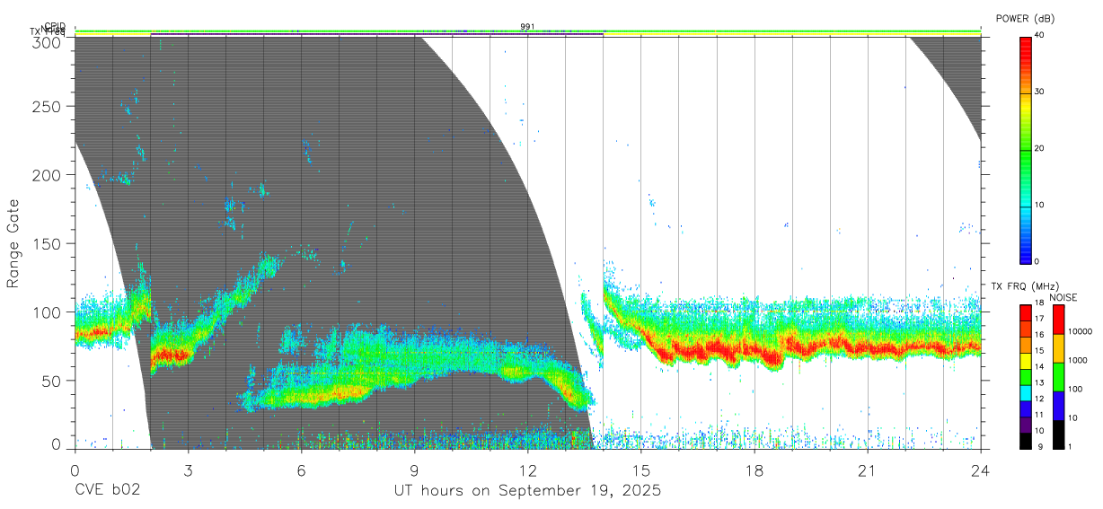Image resolution: width=1103 pixels, height=509 pixels.
Task: Click the NOISE legend title
Action: point(1063,297)
